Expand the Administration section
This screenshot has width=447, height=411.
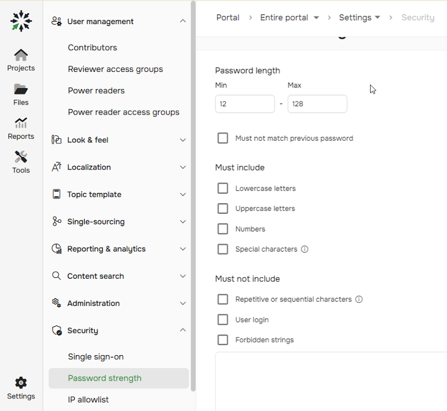pos(183,303)
